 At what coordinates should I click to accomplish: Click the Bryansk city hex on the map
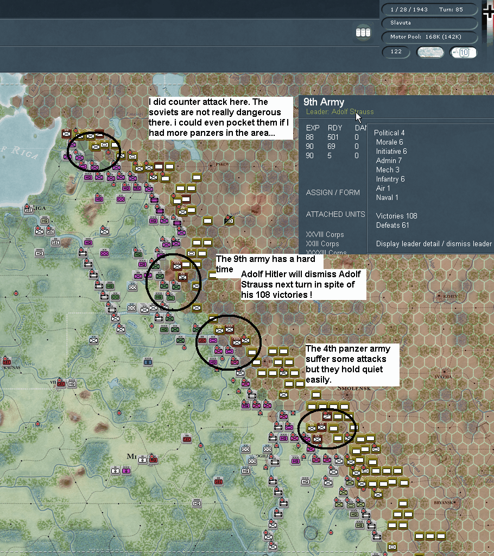[x=455, y=503]
